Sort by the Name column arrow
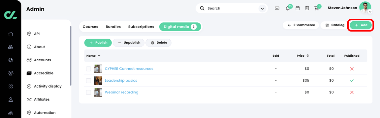This screenshot has width=380, height=118. pyautogui.click(x=99, y=56)
